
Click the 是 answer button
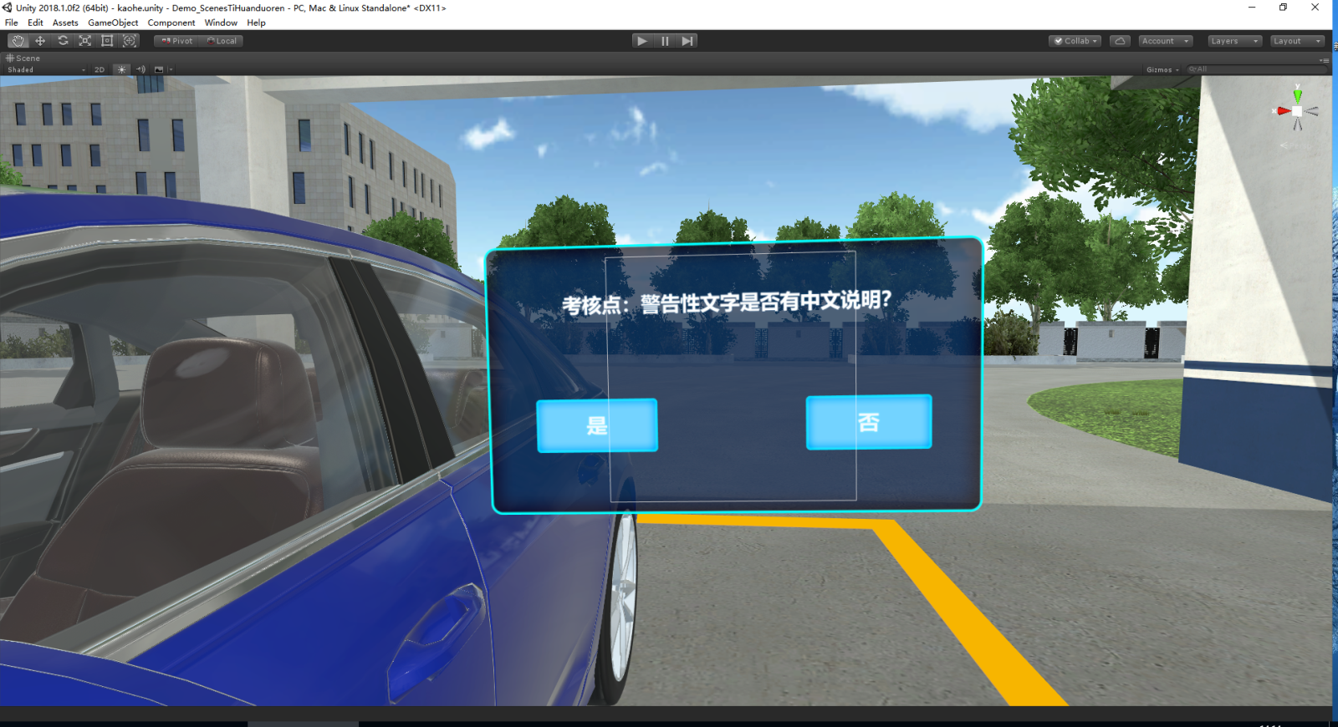coord(597,425)
